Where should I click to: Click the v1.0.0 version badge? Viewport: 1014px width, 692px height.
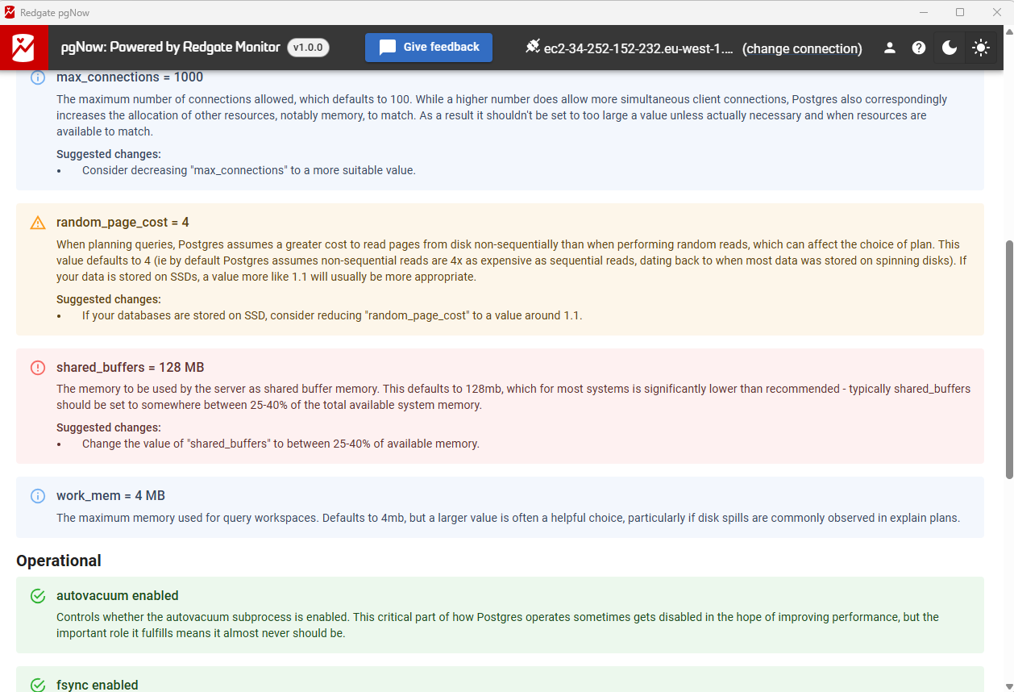[308, 48]
